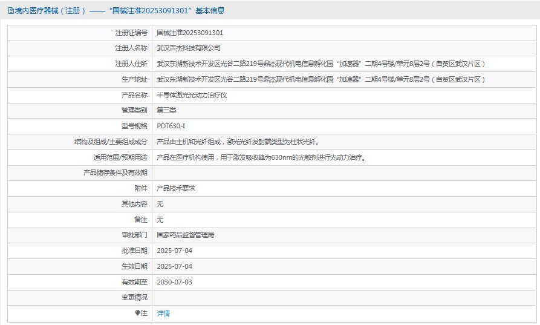
Task: Click the 有效期至 label
Action: [134, 282]
